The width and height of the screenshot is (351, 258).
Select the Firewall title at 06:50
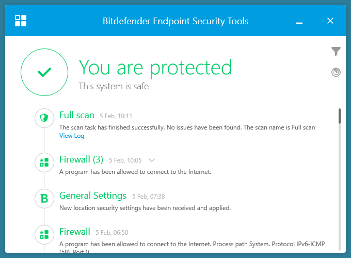(x=74, y=232)
